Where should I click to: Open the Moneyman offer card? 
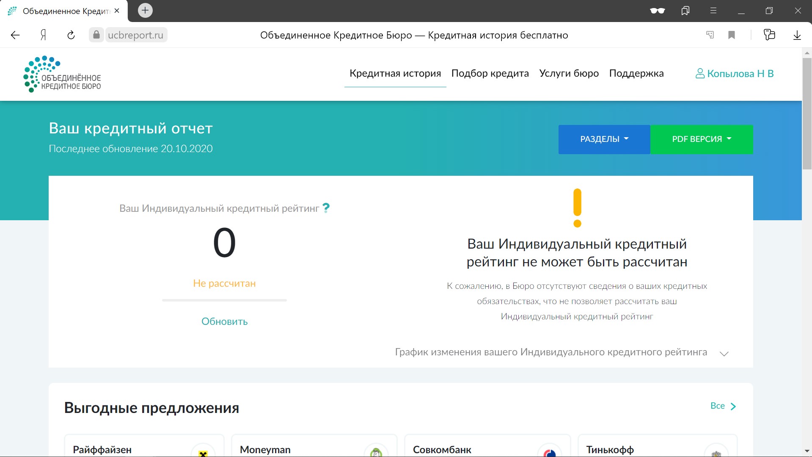tap(314, 446)
